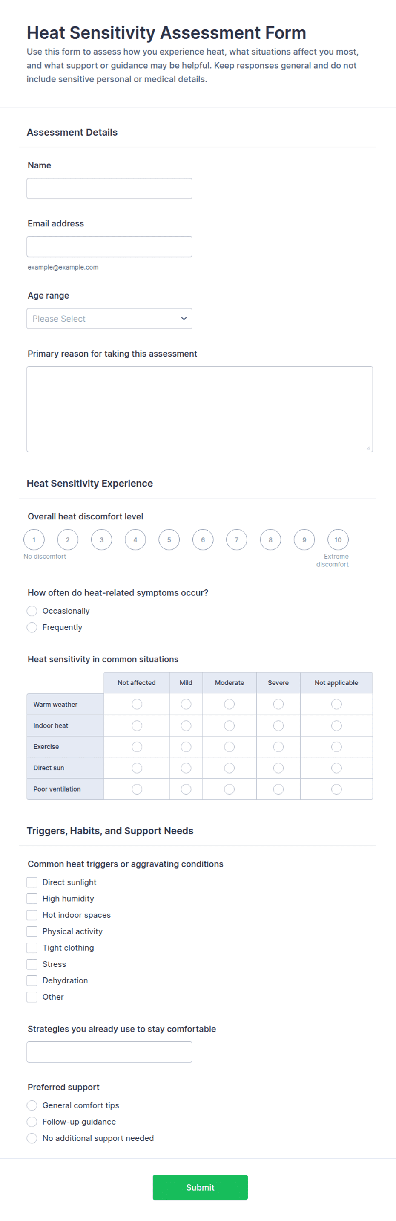Image resolution: width=396 pixels, height=1221 pixels.
Task: Select the Occasionally symptom frequency option
Action: click(32, 611)
